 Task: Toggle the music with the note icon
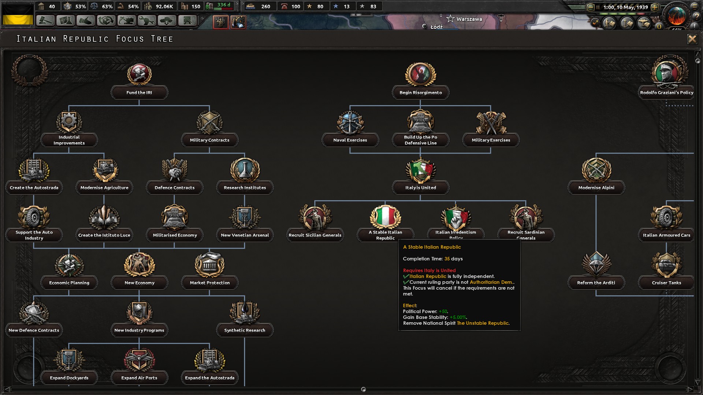point(595,23)
